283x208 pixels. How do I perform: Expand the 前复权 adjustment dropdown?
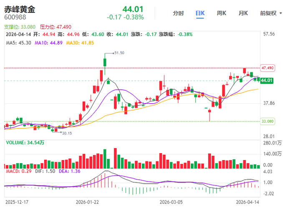pyautogui.click(x=270, y=13)
